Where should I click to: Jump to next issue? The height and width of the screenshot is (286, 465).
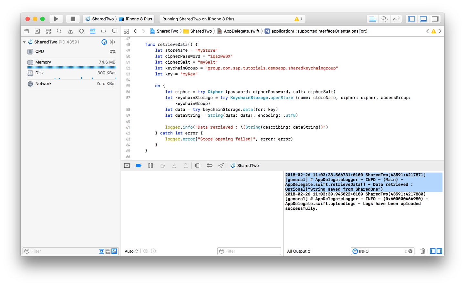pos(439,31)
